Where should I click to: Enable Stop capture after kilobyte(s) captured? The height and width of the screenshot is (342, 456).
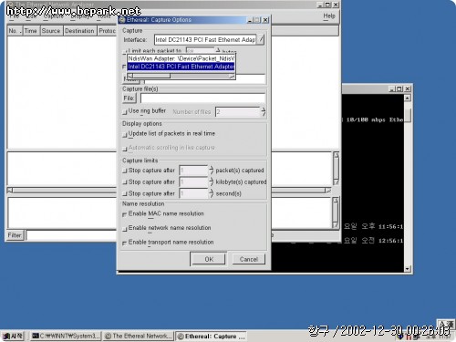click(x=124, y=182)
